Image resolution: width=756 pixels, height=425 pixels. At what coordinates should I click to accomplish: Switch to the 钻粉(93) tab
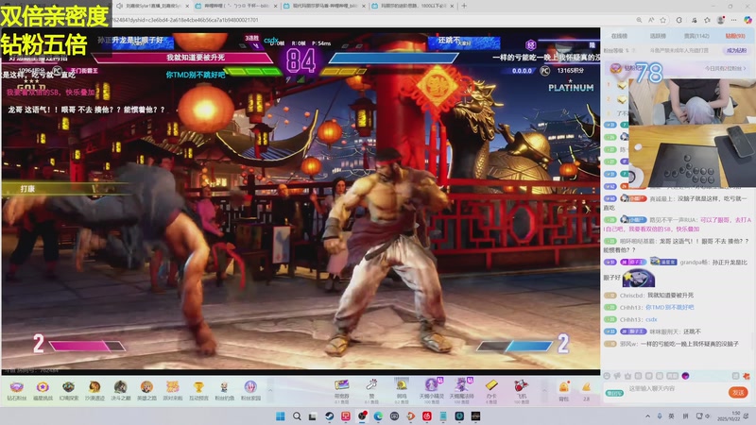(x=735, y=36)
